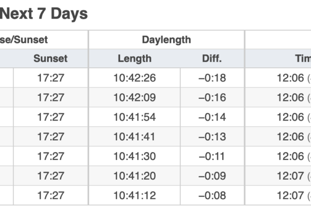Click the Diff. column header

click(x=212, y=58)
